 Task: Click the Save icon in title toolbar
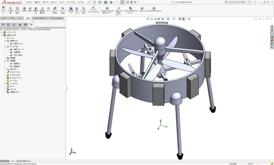click(x=105, y=2)
